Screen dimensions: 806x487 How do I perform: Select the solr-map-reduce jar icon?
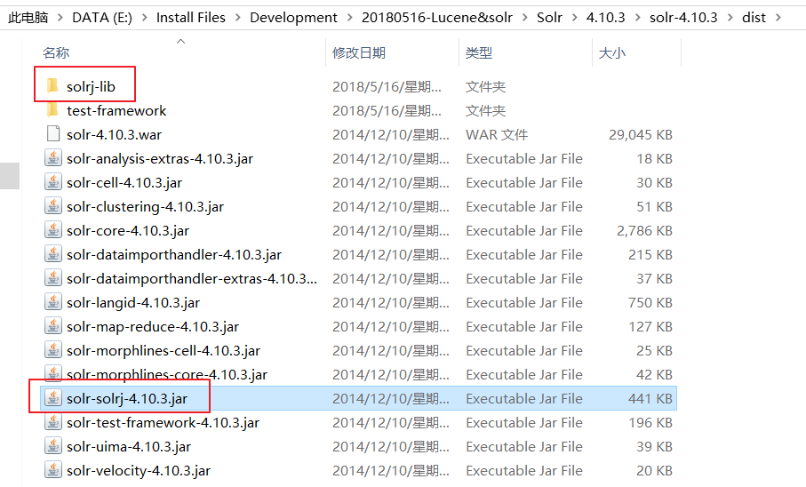tap(53, 326)
